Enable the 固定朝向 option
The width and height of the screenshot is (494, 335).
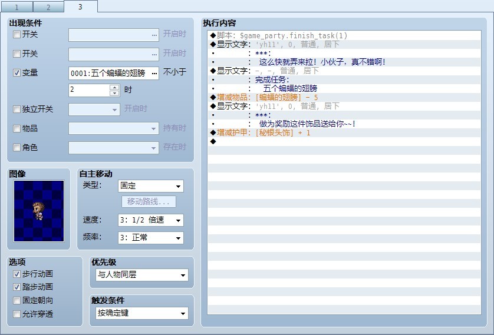click(17, 300)
